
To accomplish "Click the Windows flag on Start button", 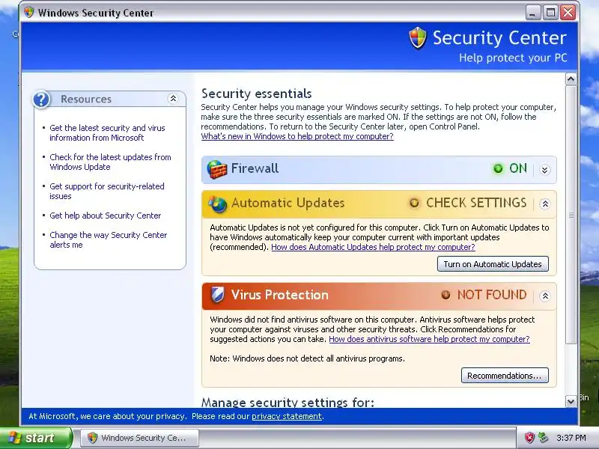I will click(15, 438).
